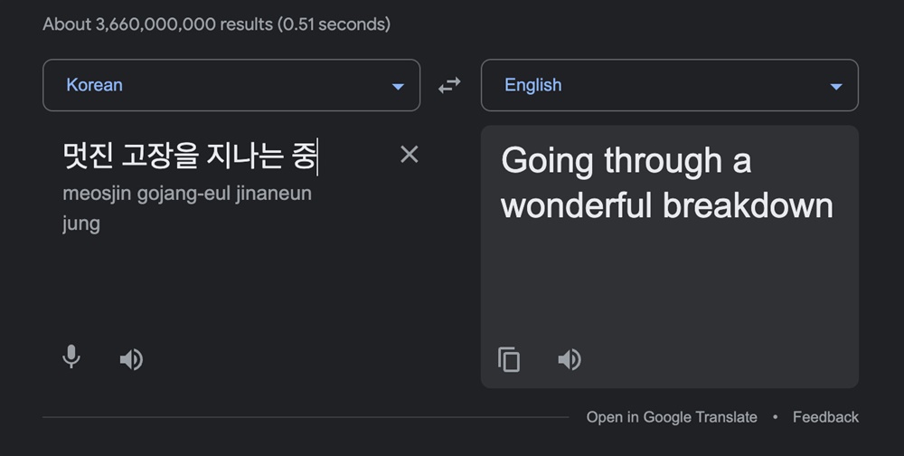This screenshot has width=904, height=456.
Task: Send Feedback about the translation
Action: (x=825, y=417)
